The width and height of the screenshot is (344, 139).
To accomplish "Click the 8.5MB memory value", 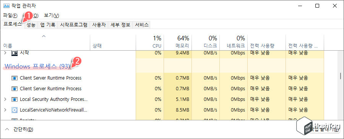I will 183,110.
